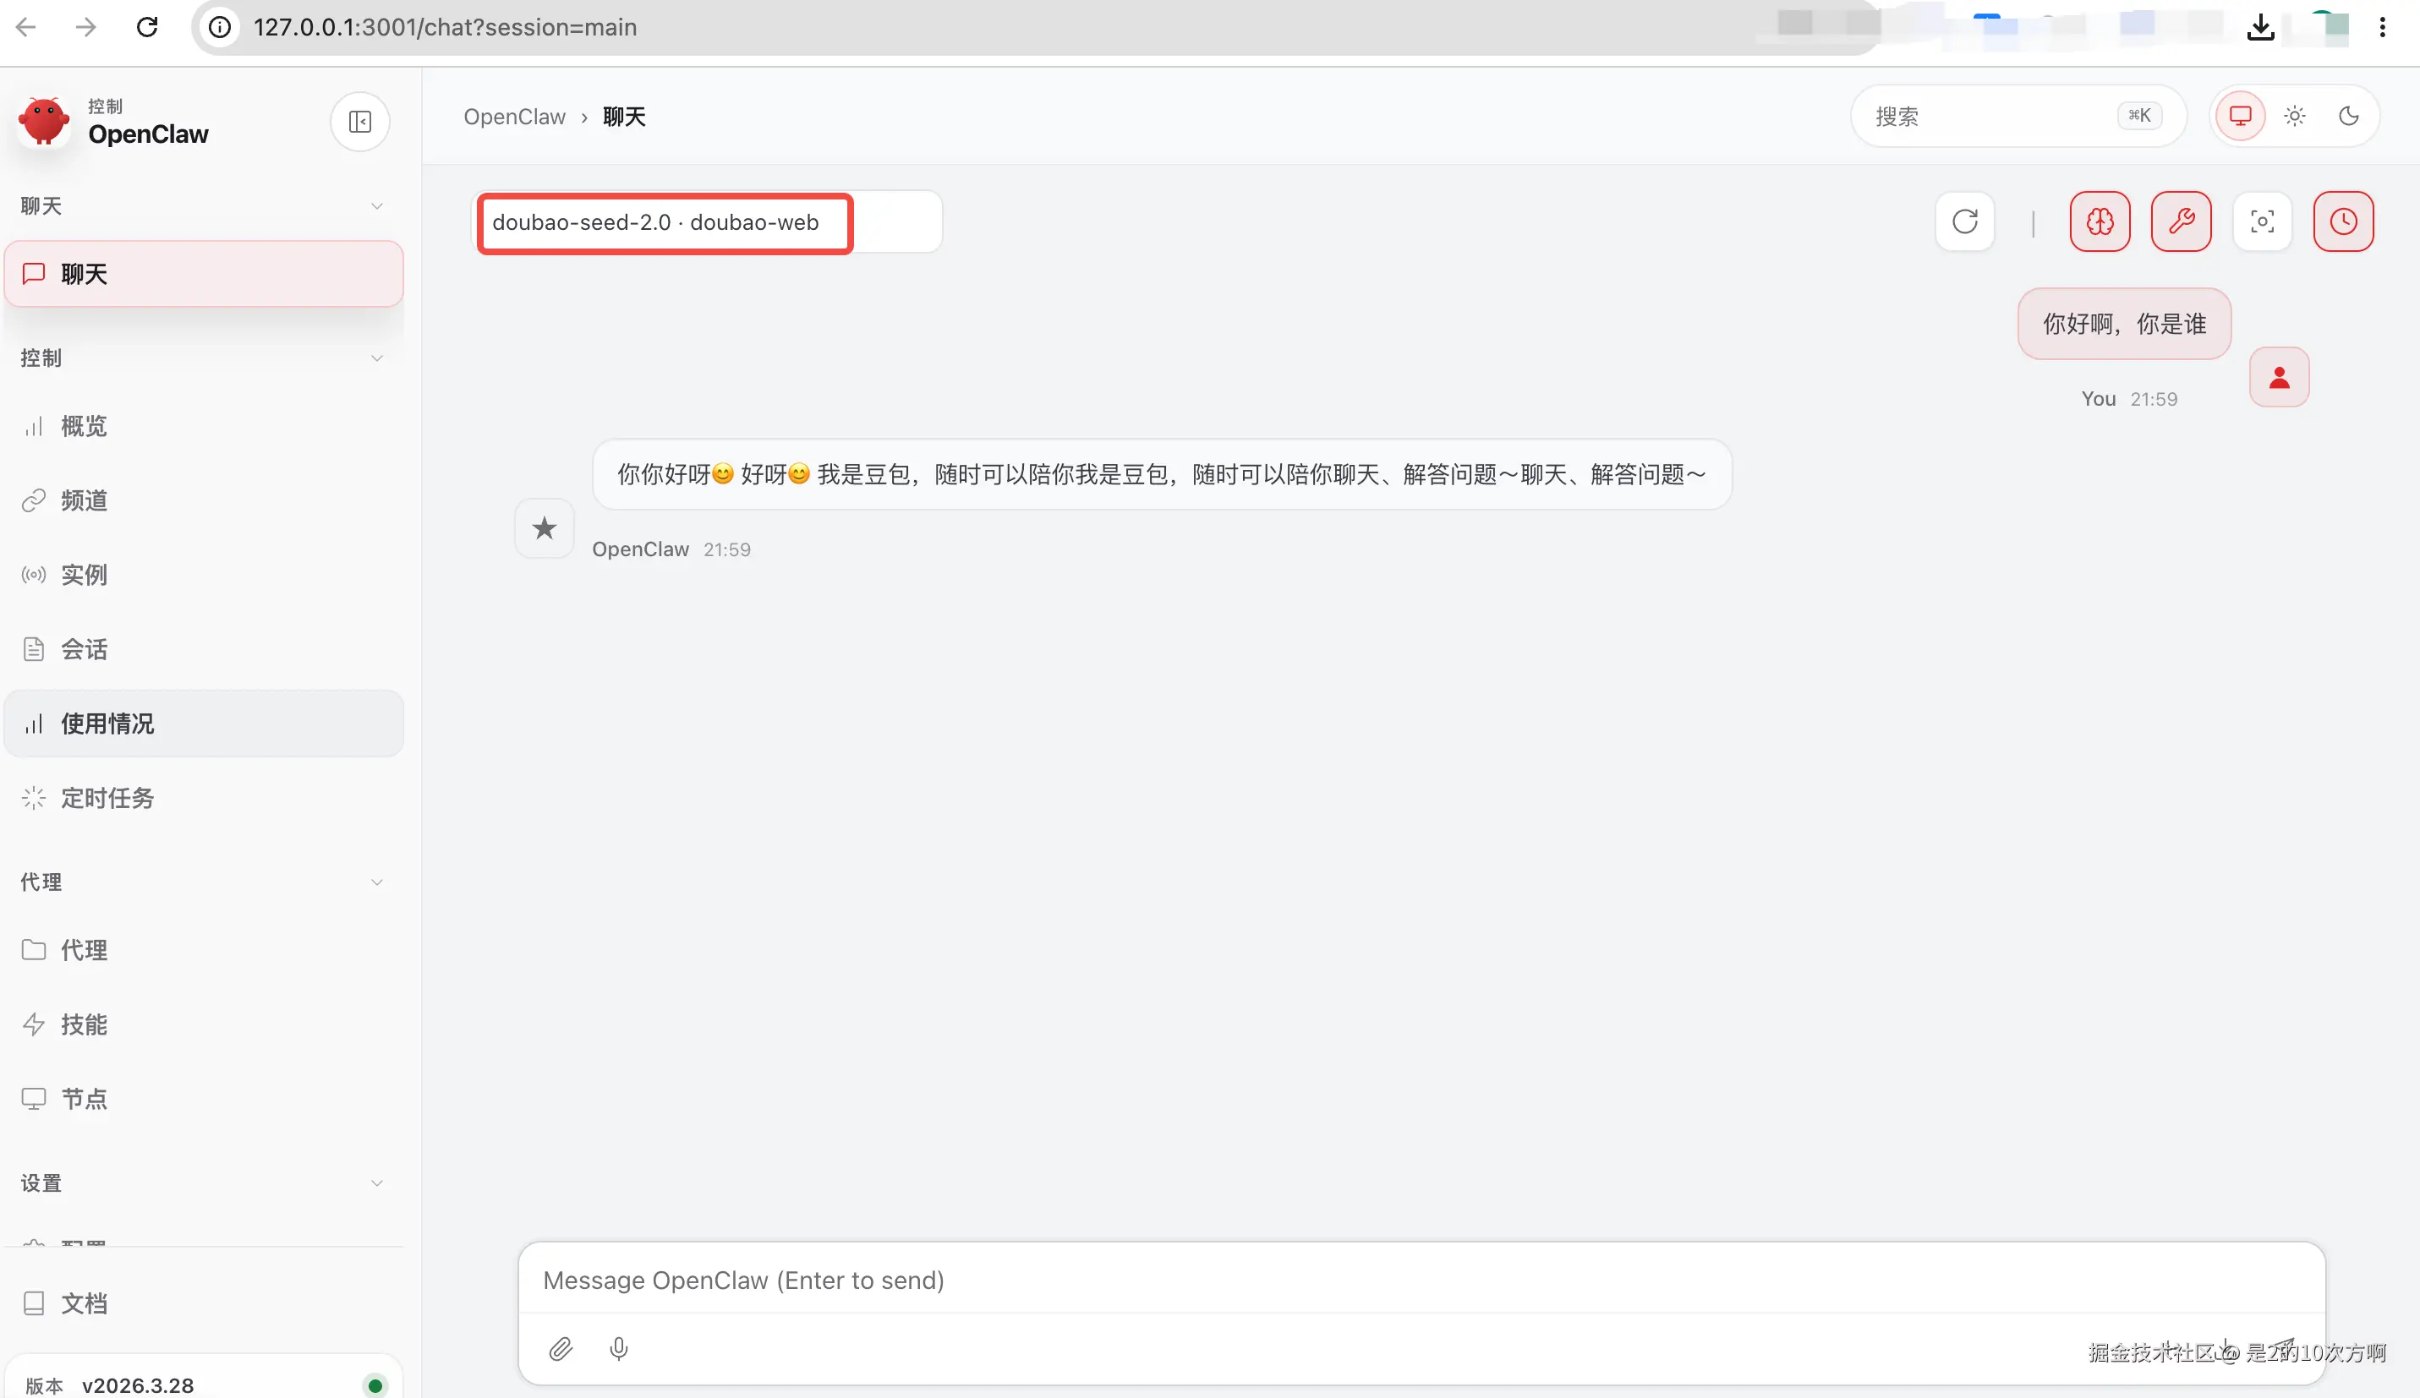
Task: Open the 技能 skills page
Action: tap(204, 1024)
